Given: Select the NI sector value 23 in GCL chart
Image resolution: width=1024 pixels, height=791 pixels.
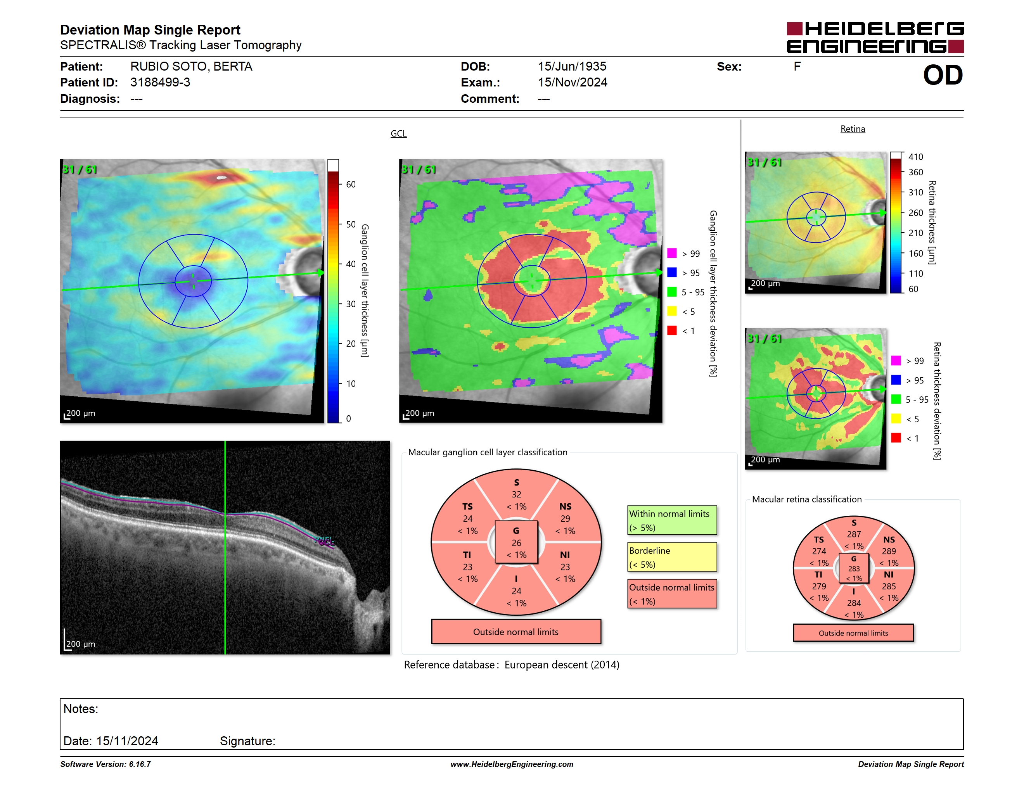Looking at the screenshot, I should (x=565, y=568).
